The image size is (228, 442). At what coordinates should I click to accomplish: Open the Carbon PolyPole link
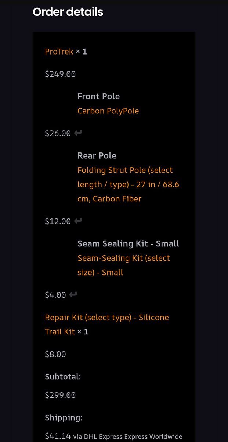108,111
